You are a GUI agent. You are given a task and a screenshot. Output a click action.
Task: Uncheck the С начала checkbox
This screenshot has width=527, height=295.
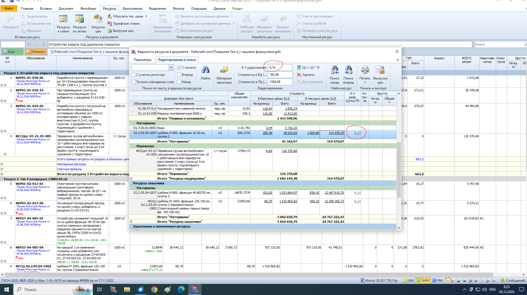pos(179,68)
